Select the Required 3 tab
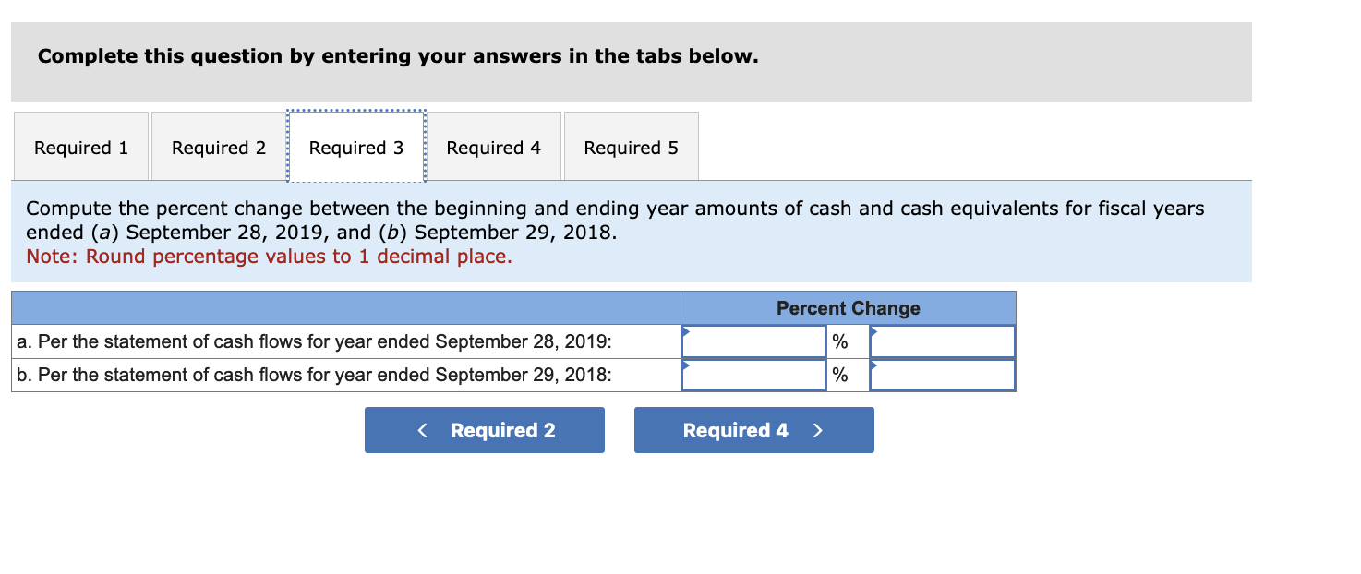This screenshot has height=574, width=1361. pyautogui.click(x=356, y=147)
